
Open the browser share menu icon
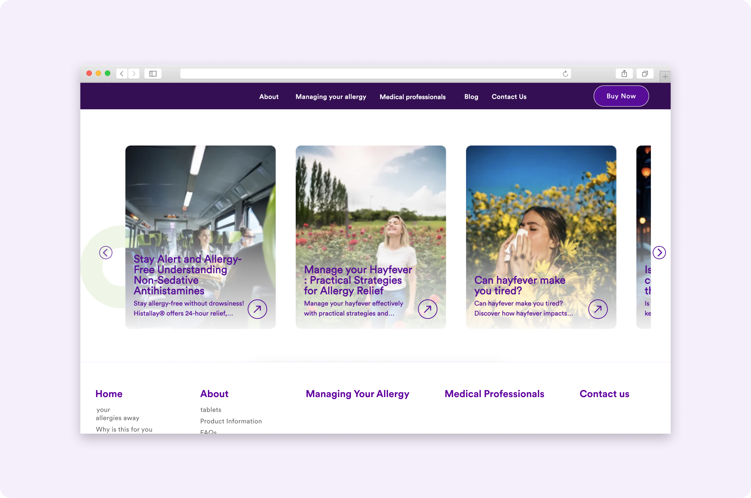point(624,74)
